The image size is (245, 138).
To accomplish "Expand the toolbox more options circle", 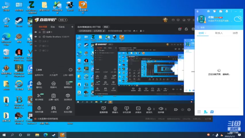I will tap(70, 70).
